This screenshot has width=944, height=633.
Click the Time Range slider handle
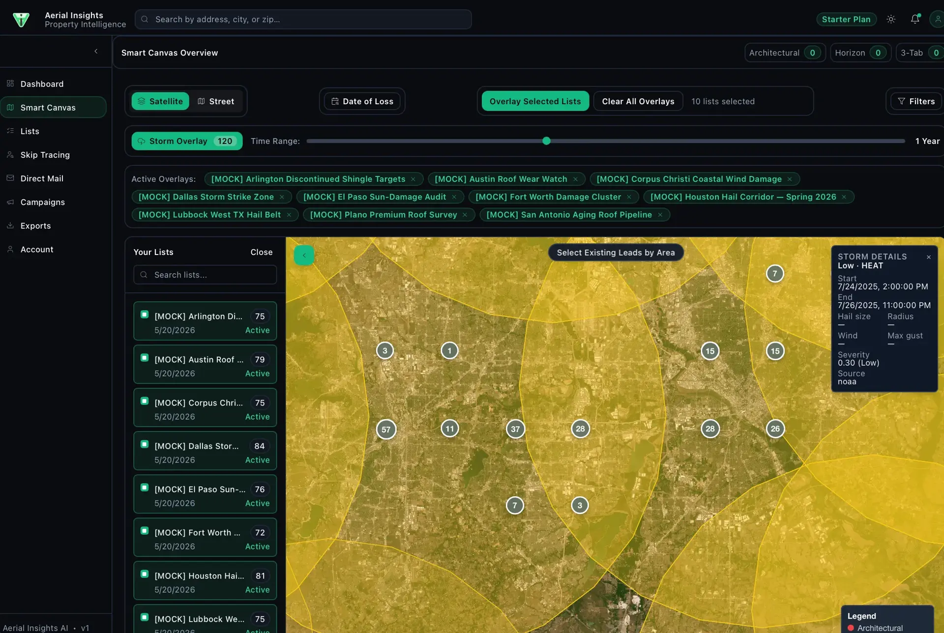coord(546,141)
